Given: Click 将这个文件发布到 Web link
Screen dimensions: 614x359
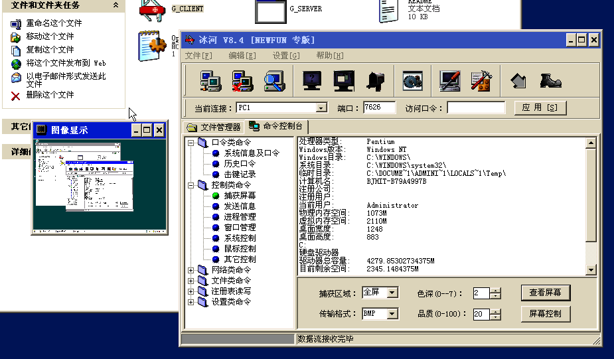Looking at the screenshot, I should pos(66,63).
